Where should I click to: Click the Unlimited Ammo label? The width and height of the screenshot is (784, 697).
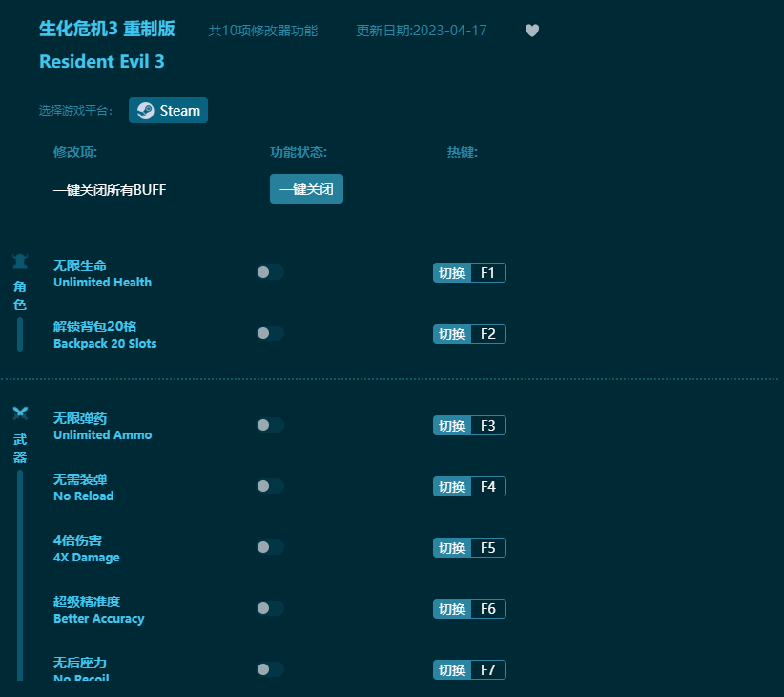tap(102, 434)
